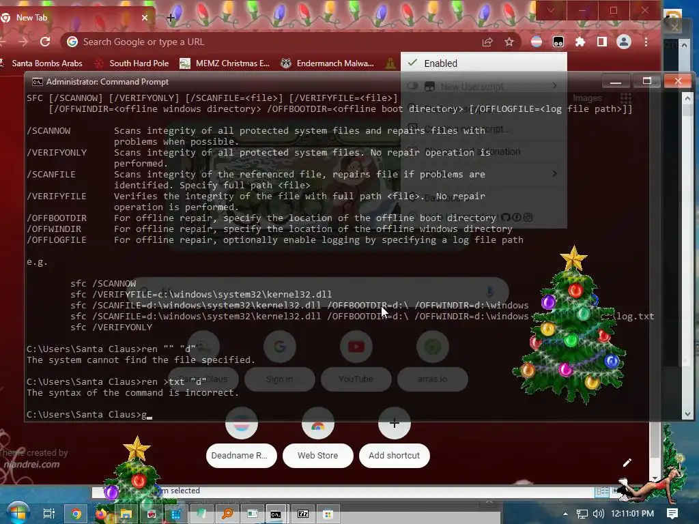
Task: Bookmark this tab with the star icon
Action: 509,42
